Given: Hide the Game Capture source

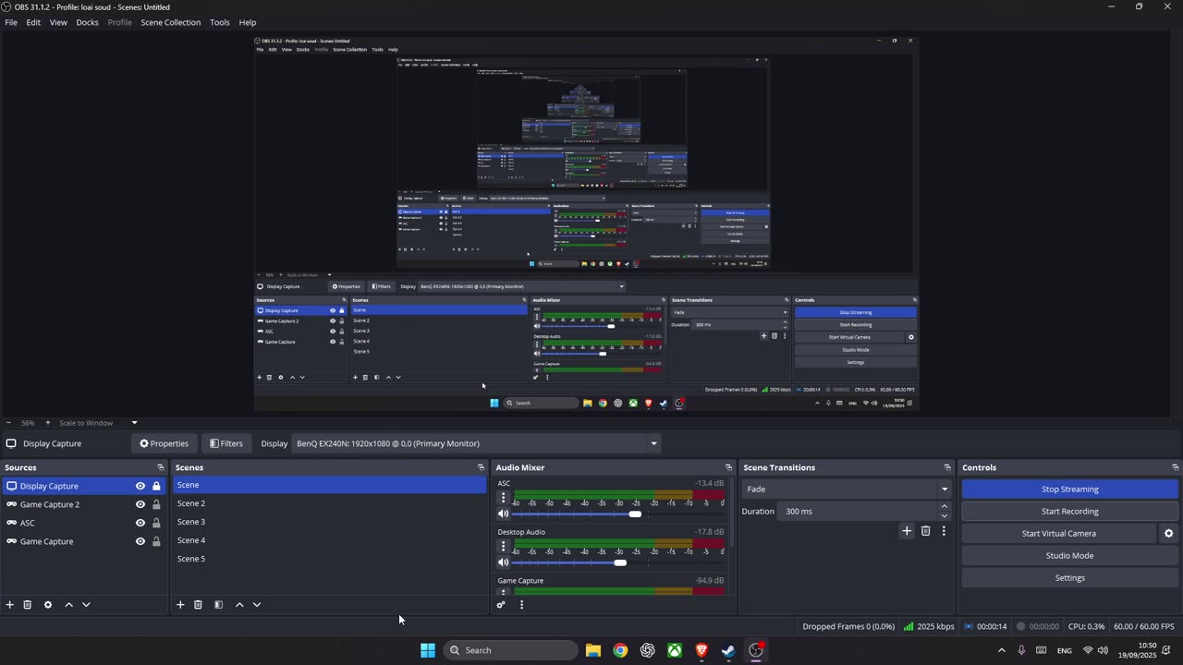Looking at the screenshot, I should pos(140,541).
